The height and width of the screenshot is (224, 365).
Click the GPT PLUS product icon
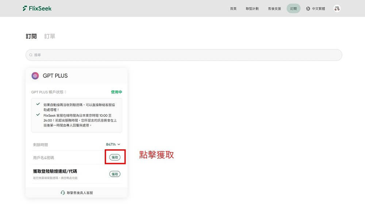(35, 76)
